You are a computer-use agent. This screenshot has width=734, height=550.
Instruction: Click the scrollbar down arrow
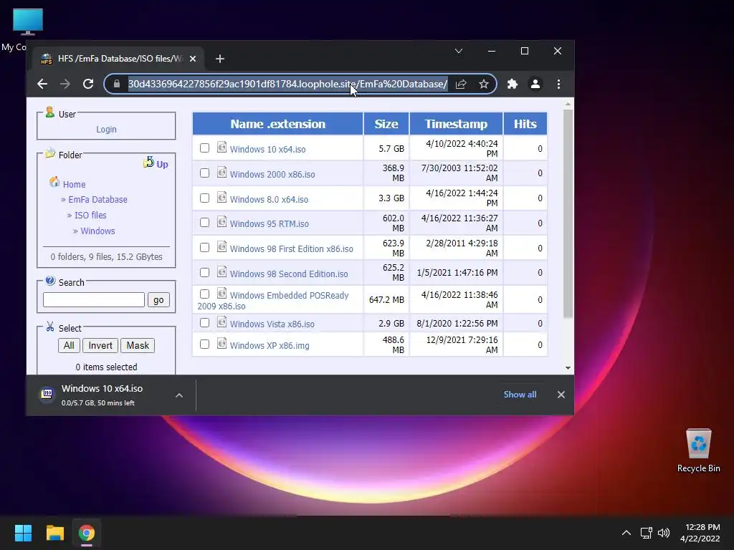tap(568, 368)
